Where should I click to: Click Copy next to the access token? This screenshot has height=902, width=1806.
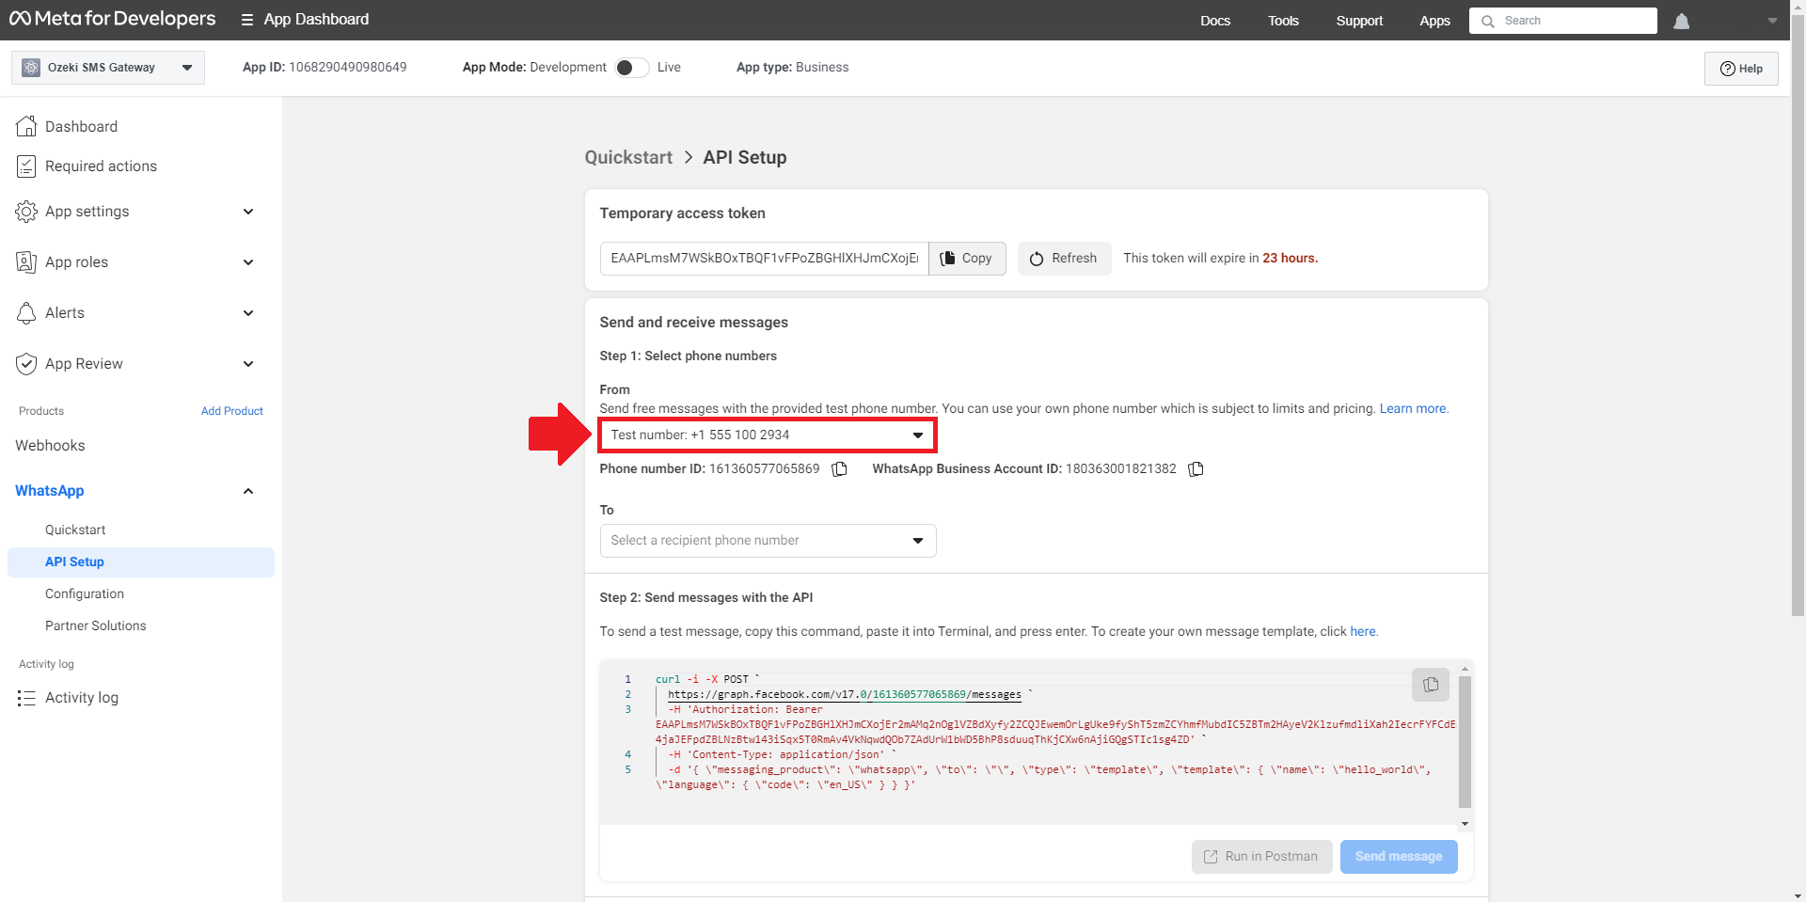967,259
